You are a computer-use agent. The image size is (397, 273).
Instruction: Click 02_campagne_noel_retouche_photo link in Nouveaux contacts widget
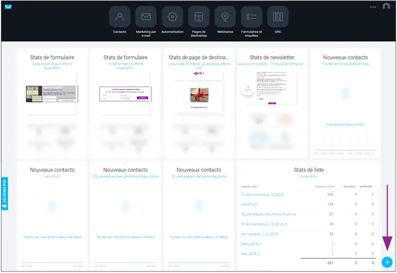point(199,176)
